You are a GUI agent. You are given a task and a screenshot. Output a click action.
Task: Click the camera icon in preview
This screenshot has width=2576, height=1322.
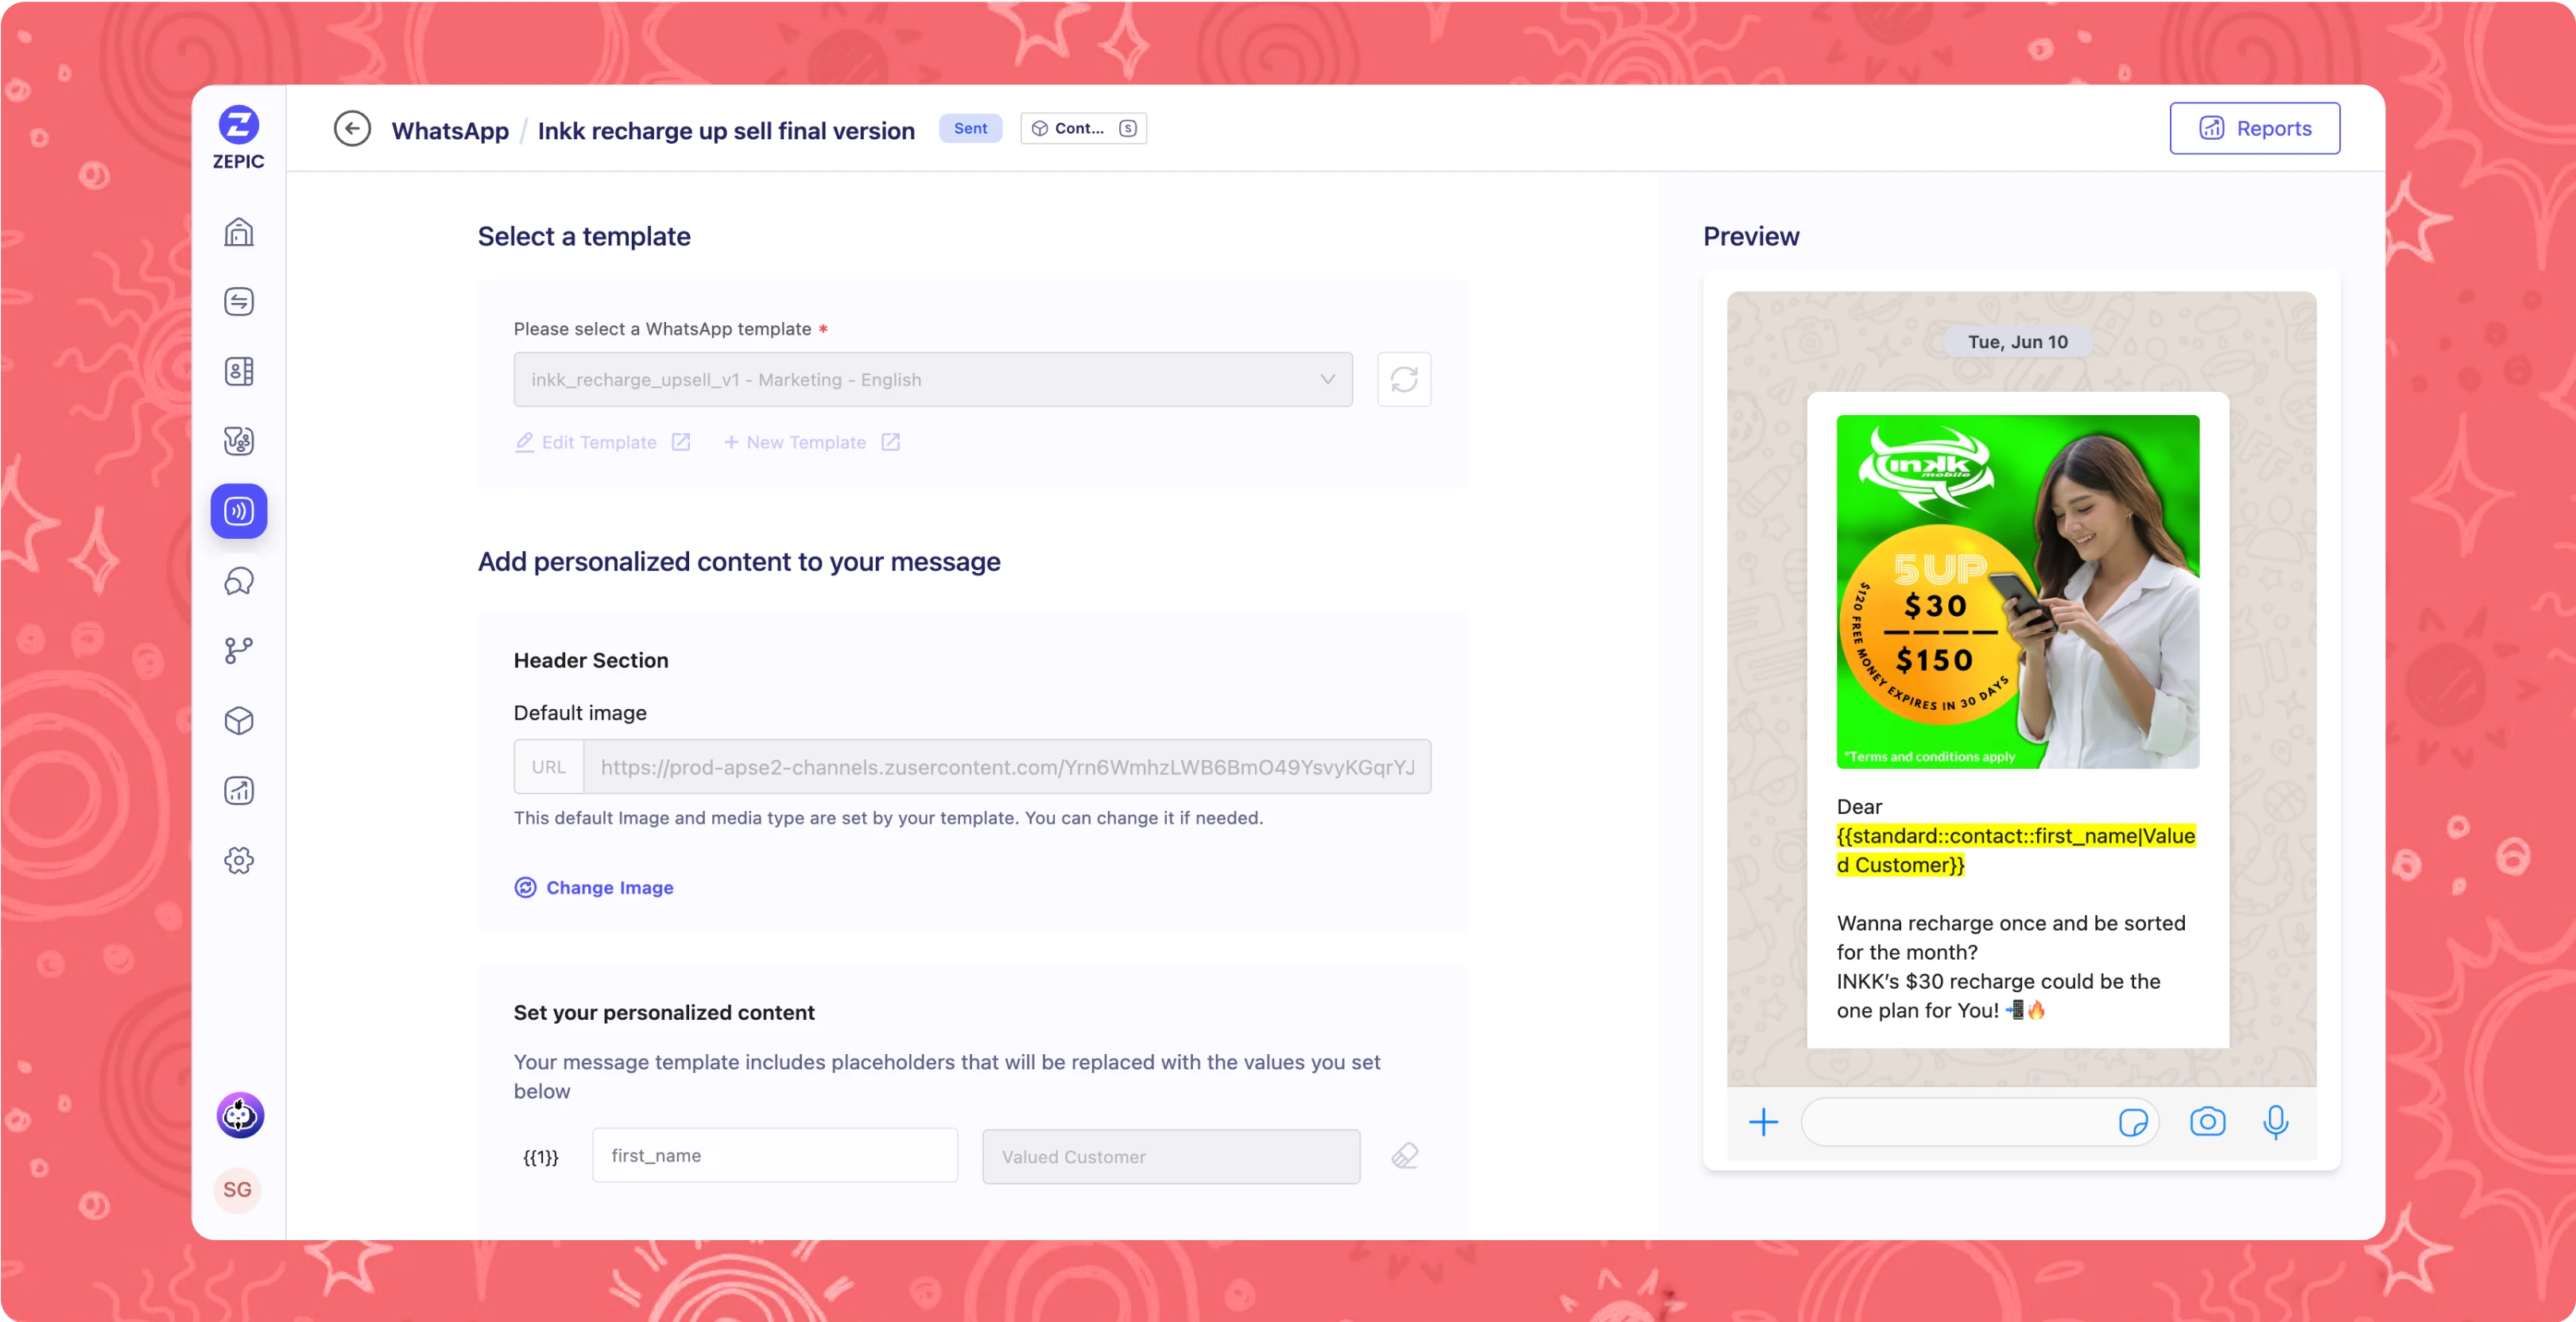tap(2207, 1122)
